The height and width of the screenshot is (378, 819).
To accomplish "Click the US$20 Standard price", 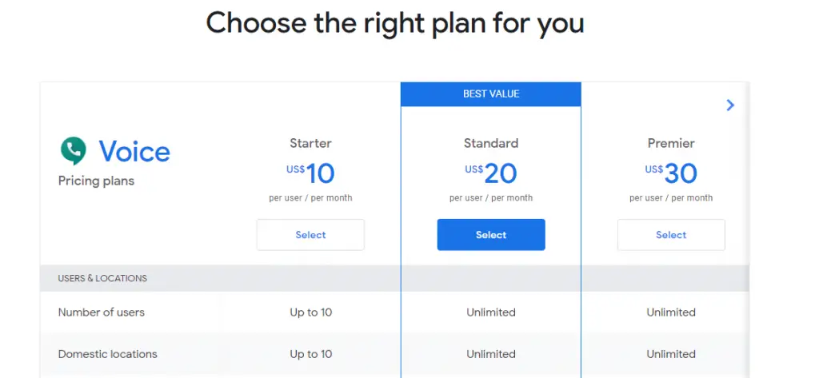I will tap(491, 173).
